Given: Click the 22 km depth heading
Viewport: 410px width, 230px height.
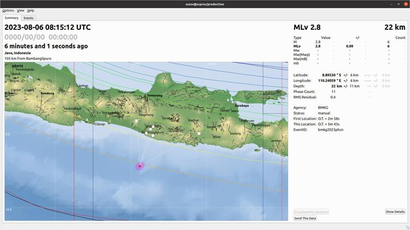Looking at the screenshot, I should [x=395, y=27].
